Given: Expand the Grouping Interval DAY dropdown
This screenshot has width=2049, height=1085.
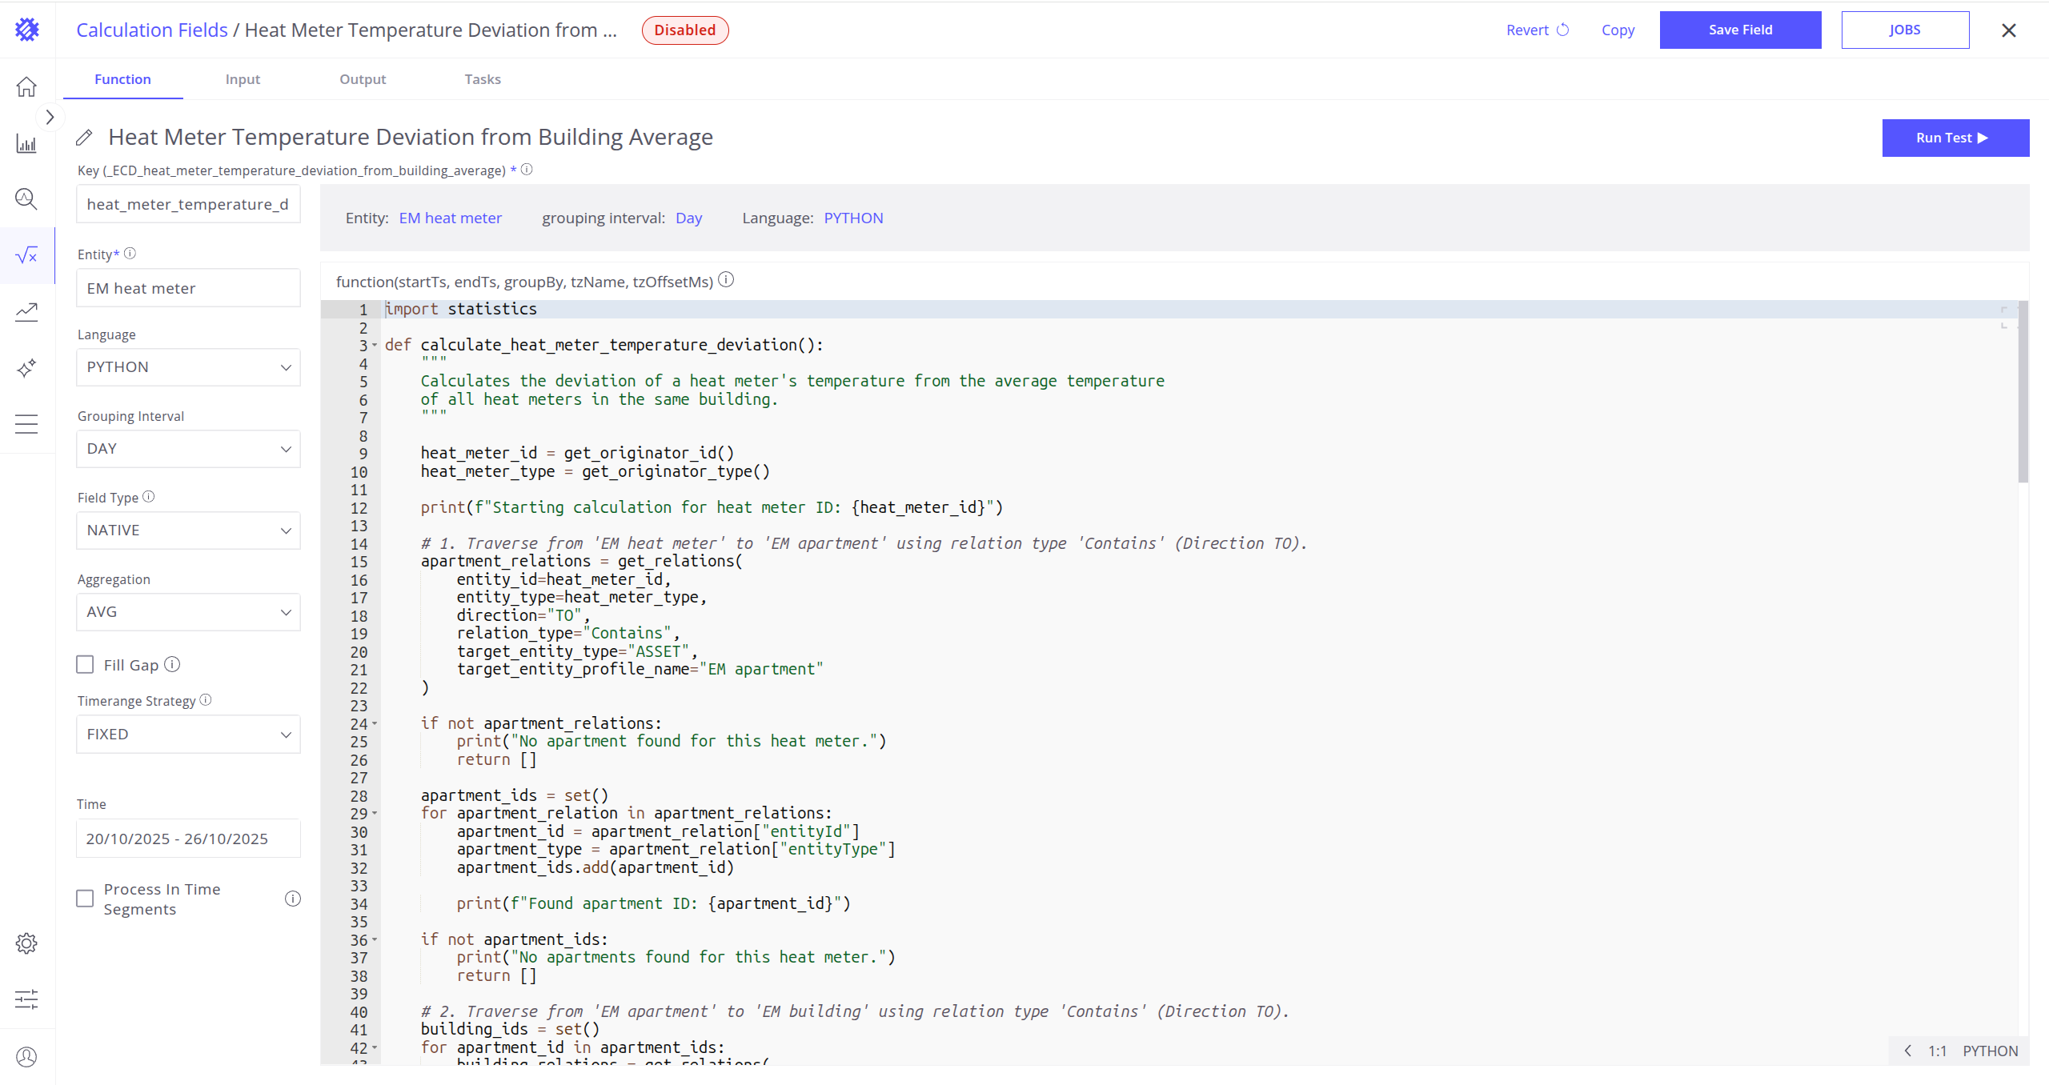Looking at the screenshot, I should click(188, 449).
